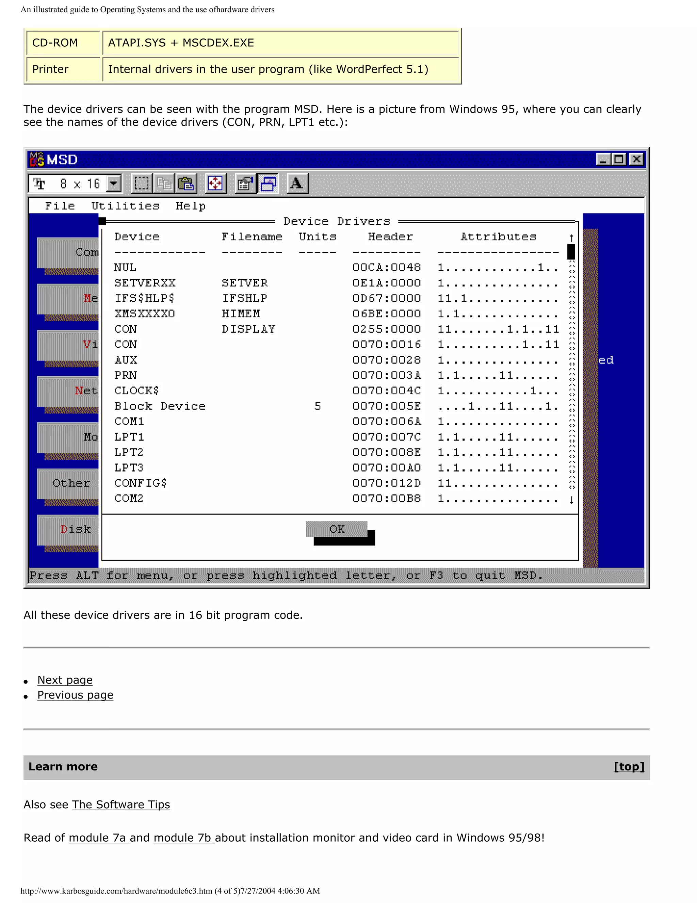Click the Printer table cell
Screen dimensions: 697x903
(63, 70)
